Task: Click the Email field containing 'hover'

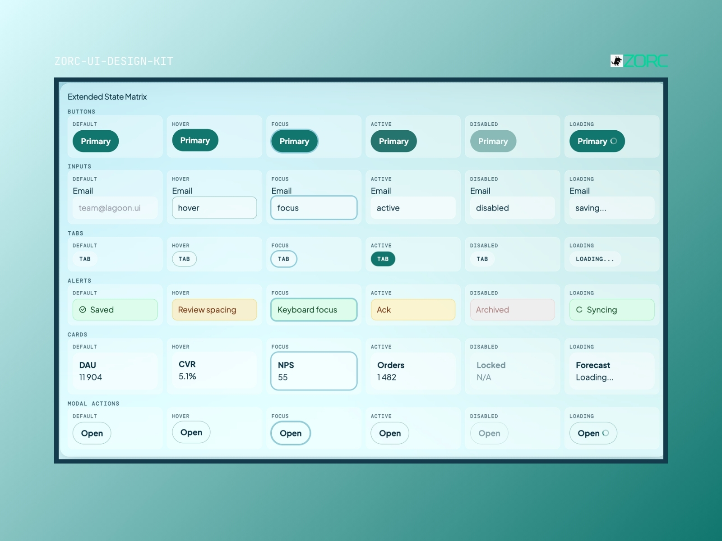Action: click(x=214, y=208)
